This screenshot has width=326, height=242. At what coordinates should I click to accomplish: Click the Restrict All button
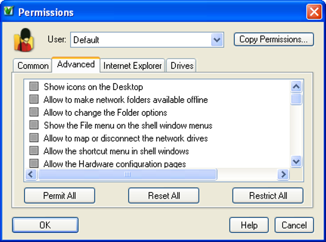268,196
